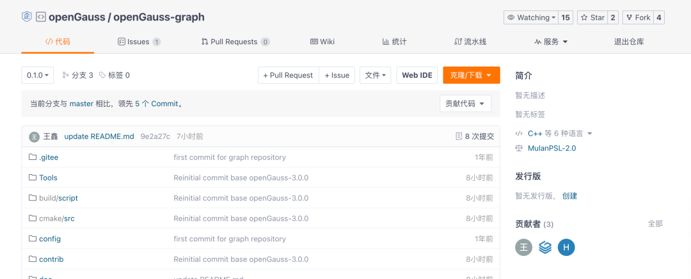Click the commit history icon beside 8 次提交
Screen dimensions: 691x279
click(459, 137)
